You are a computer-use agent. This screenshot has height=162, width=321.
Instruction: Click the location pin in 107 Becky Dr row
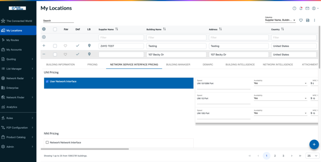click(89, 54)
